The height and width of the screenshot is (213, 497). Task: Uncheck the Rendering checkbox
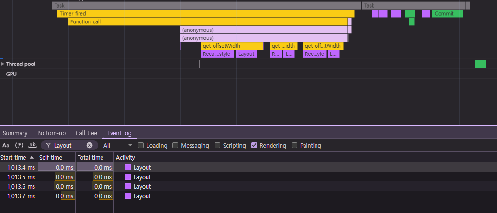point(254,145)
